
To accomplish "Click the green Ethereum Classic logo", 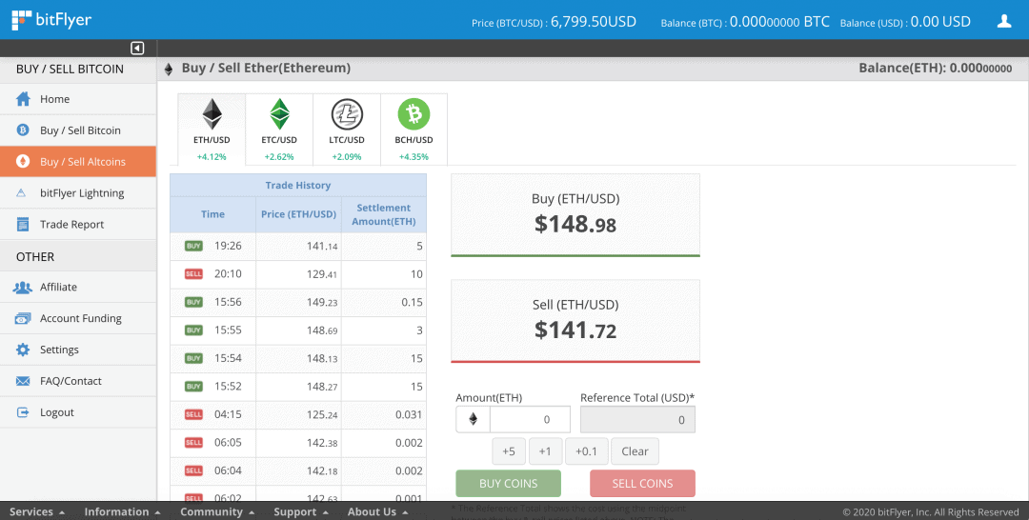I will coord(279,114).
